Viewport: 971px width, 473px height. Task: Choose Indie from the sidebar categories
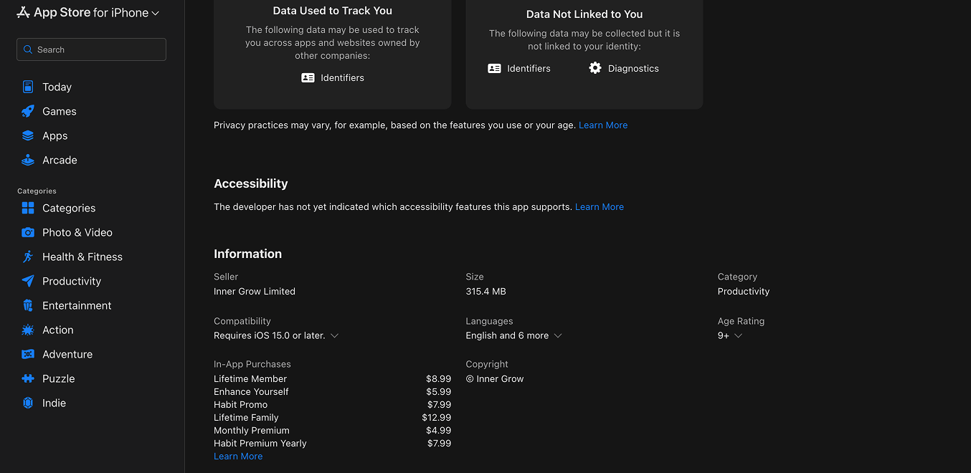click(54, 403)
